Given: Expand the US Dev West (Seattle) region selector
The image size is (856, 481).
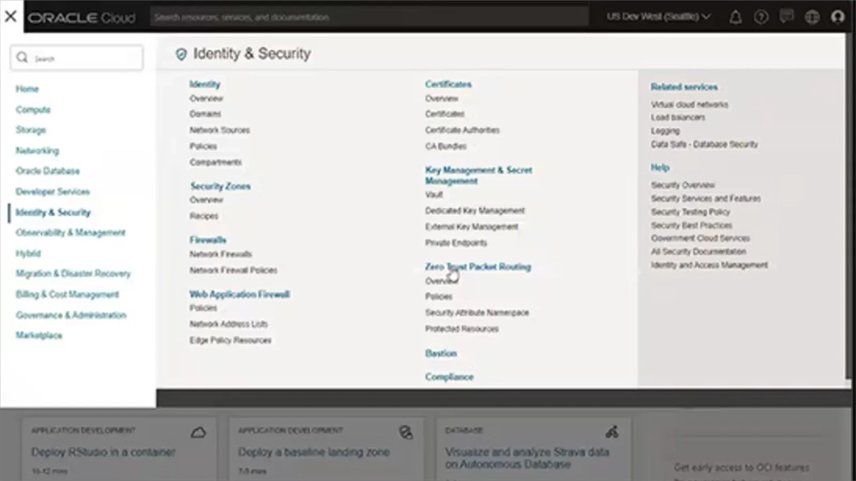Looking at the screenshot, I should click(658, 17).
